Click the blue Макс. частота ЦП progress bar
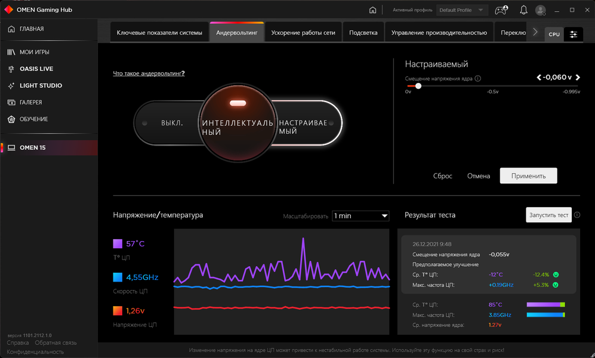This screenshot has width=595, height=358. coord(545,315)
